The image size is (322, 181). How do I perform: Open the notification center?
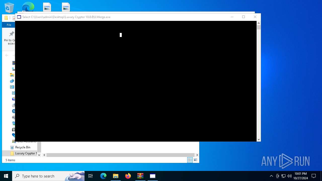pos(314,176)
